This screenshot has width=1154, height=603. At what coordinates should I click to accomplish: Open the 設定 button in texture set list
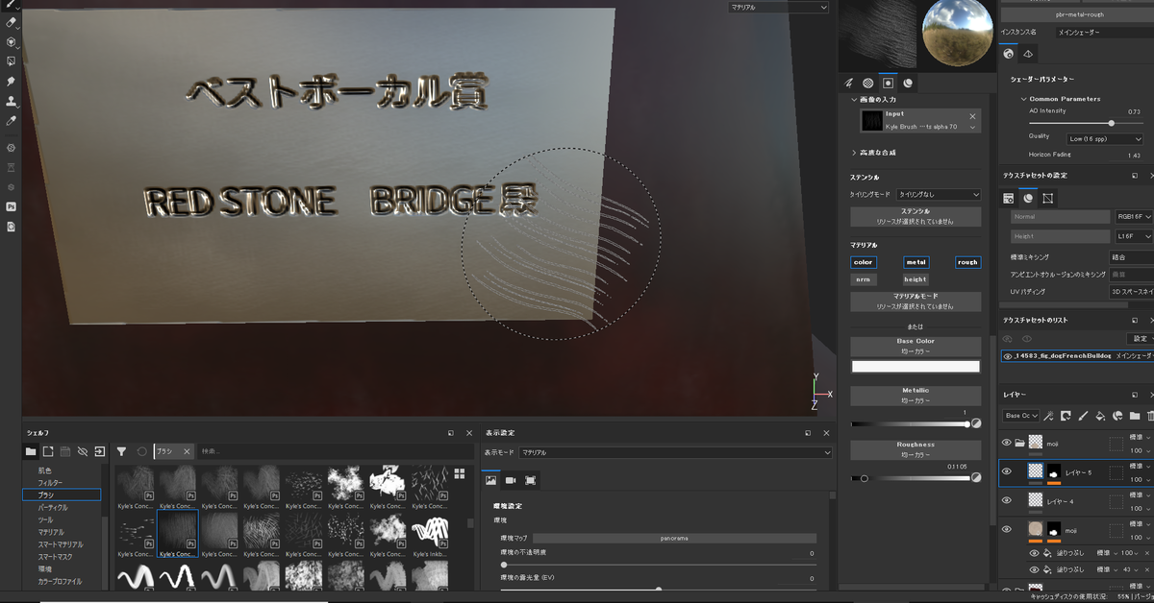pyautogui.click(x=1141, y=338)
